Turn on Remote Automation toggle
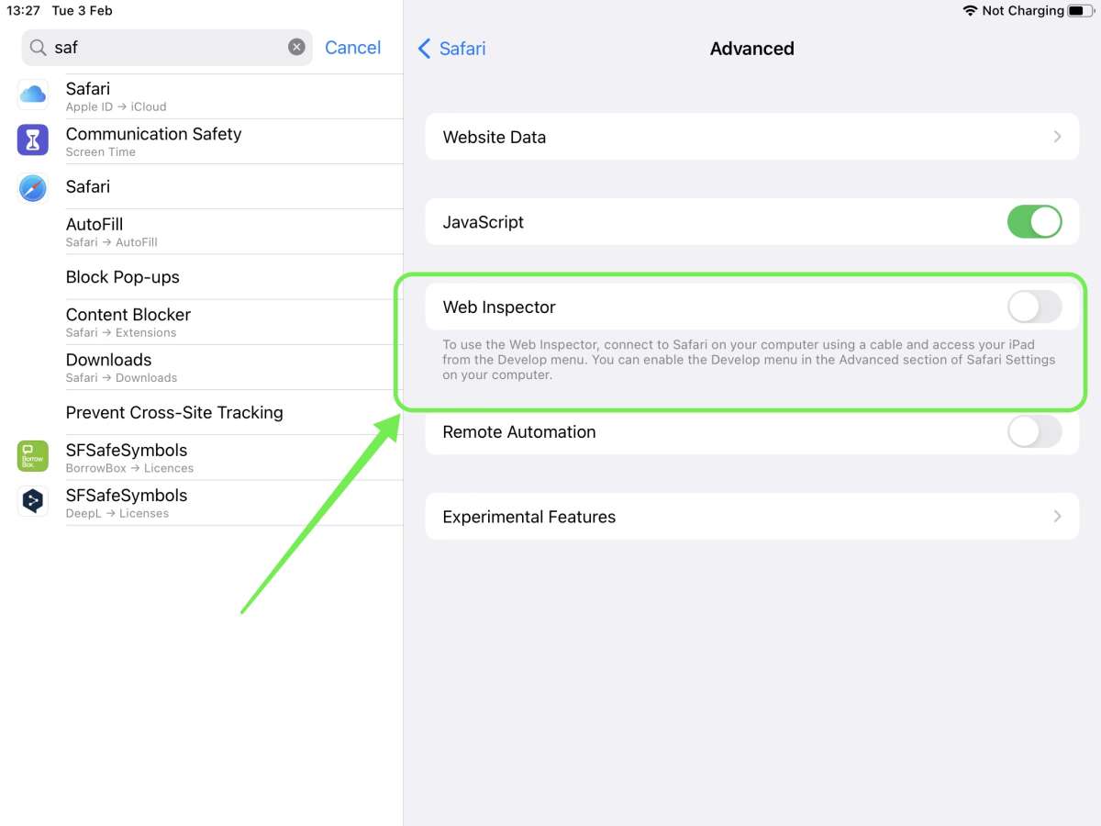 pyautogui.click(x=1034, y=431)
